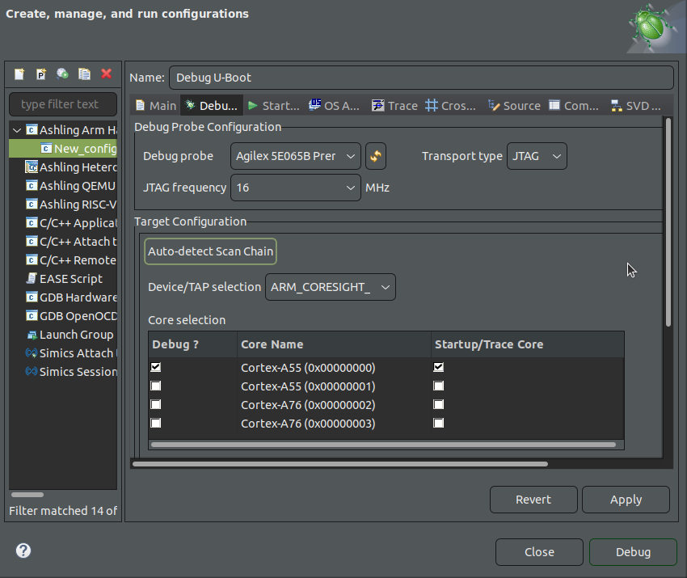The width and height of the screenshot is (687, 578).
Task: Click the New configuration prototype icon
Action: [41, 74]
